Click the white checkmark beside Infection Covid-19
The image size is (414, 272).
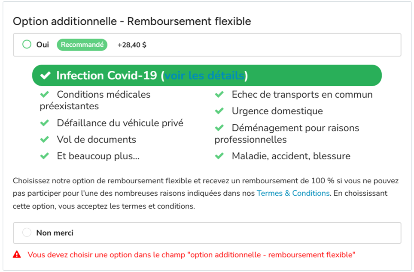45,75
